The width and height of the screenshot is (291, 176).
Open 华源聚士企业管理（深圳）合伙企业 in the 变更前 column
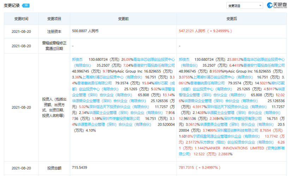click(126, 113)
